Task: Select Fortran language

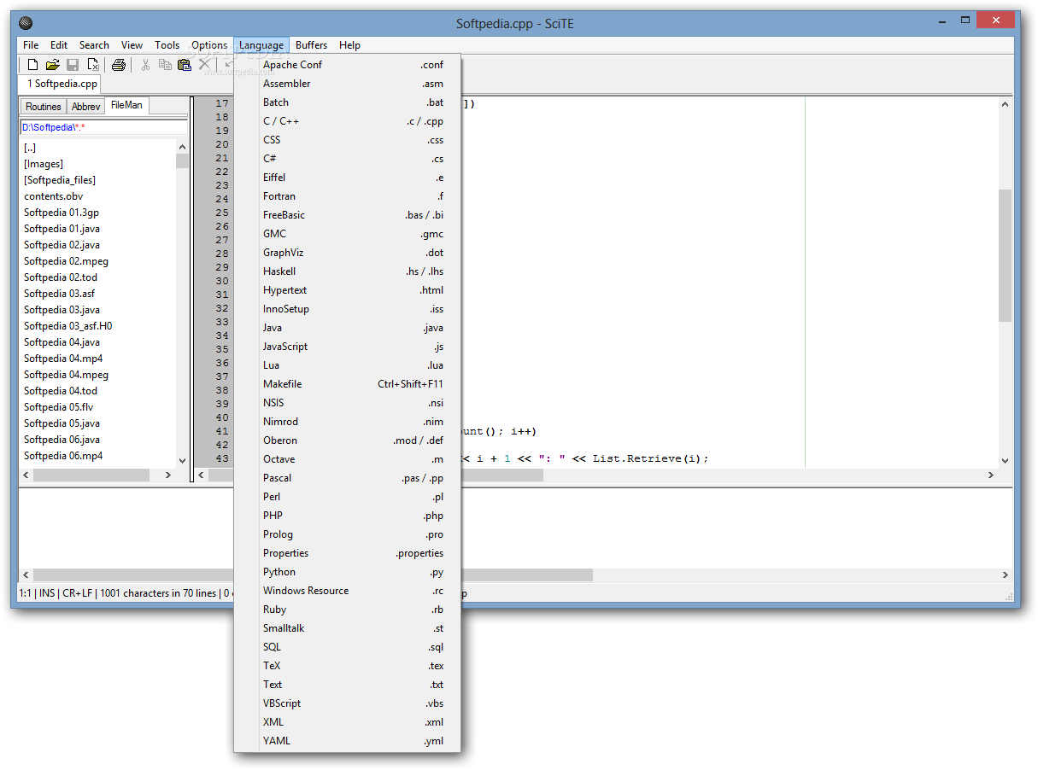Action: click(x=348, y=196)
